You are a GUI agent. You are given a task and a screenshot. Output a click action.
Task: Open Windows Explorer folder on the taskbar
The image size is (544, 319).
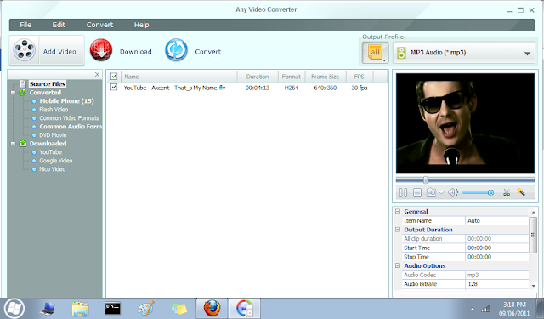80,308
